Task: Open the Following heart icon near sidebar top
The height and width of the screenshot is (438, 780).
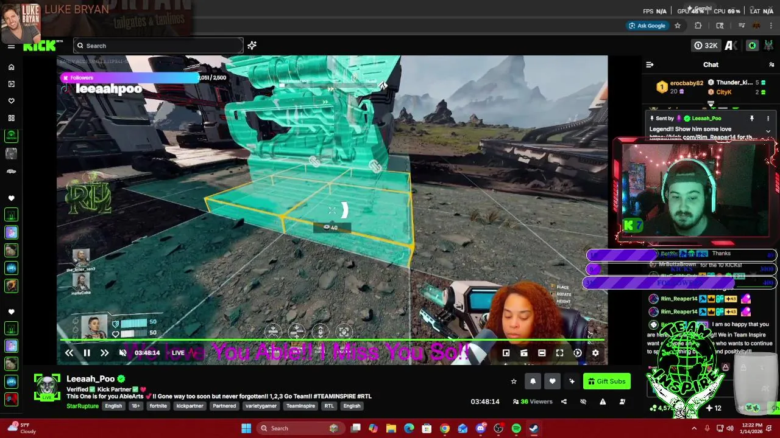Action: (11, 101)
